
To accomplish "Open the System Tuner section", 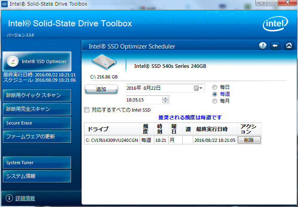I will tap(37, 163).
